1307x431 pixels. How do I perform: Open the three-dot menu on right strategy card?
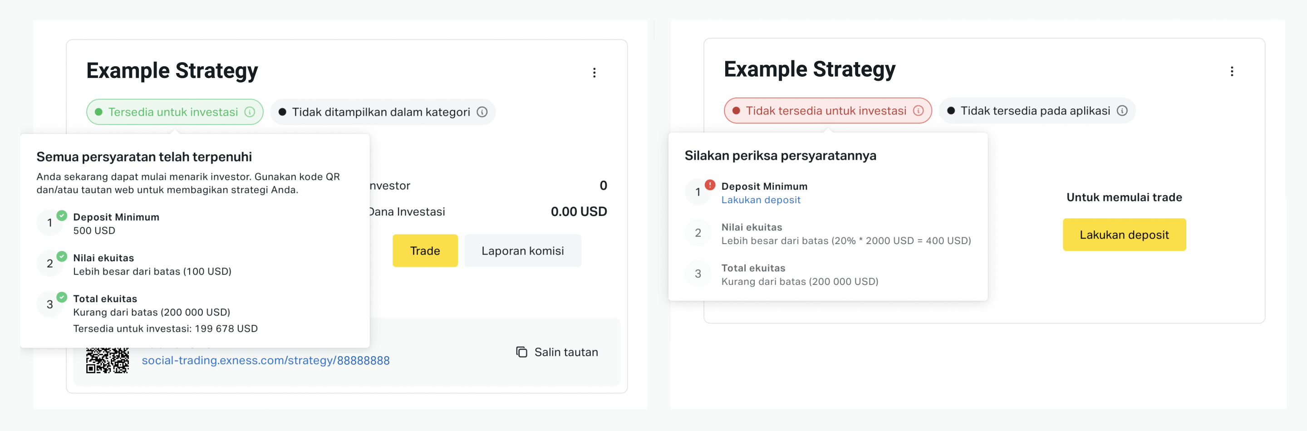click(x=1231, y=72)
